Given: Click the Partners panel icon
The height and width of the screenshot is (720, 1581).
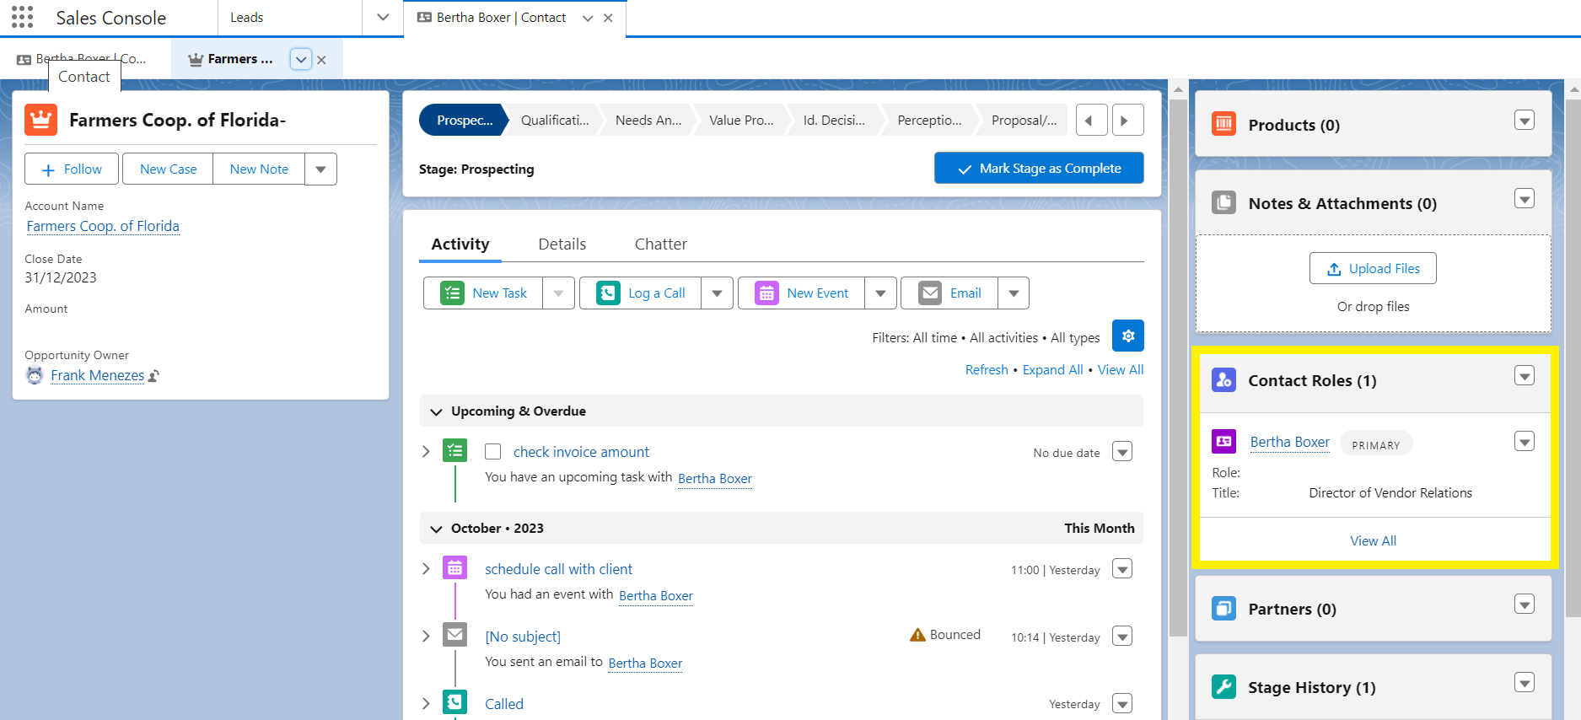Looking at the screenshot, I should click(1223, 608).
